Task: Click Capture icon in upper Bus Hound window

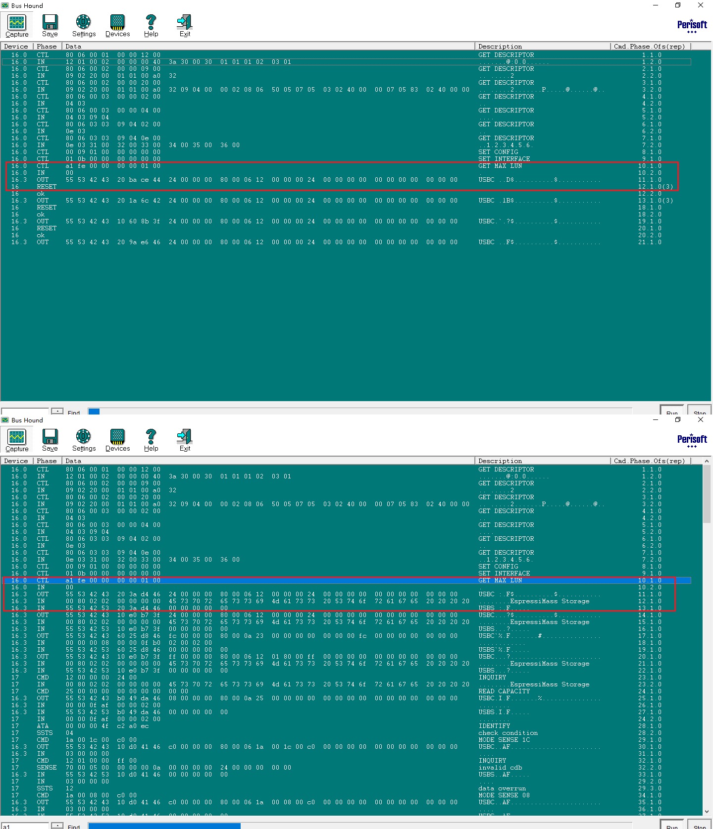Action: coord(17,26)
